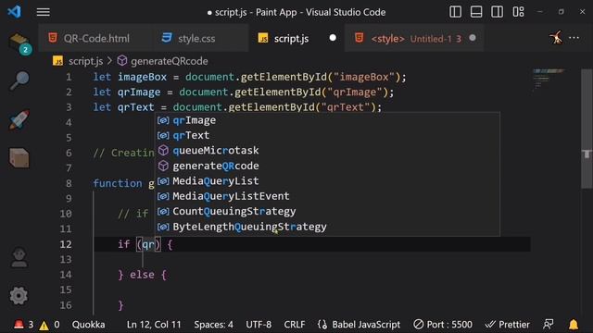The width and height of the screenshot is (593, 333).
Task: Click Prettier status item
Action: pyautogui.click(x=508, y=325)
